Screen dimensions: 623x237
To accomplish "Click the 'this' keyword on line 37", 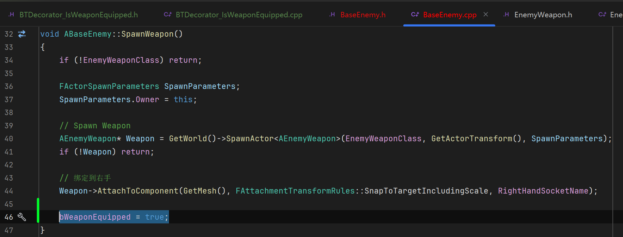I will (x=183, y=100).
